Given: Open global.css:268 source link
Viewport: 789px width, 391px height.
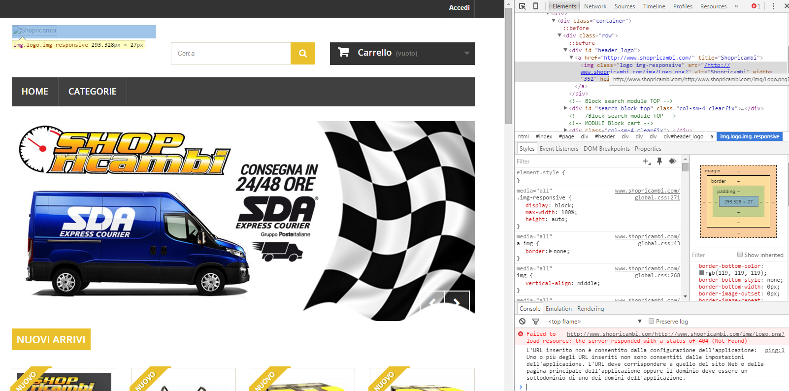Looking at the screenshot, I should 657,275.
